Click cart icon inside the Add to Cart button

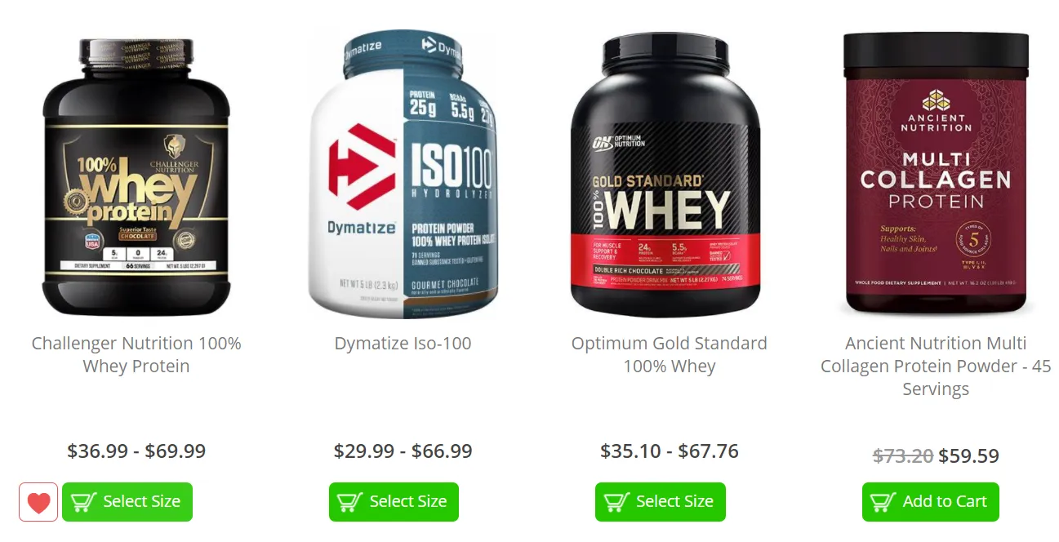883,502
